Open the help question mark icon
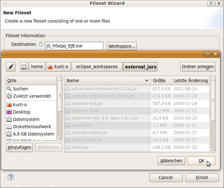 coord(11,177)
